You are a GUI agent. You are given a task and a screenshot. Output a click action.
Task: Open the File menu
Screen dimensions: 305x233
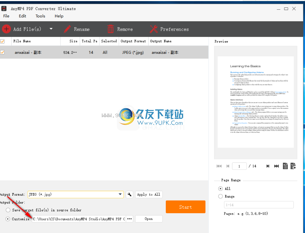(x=6, y=16)
